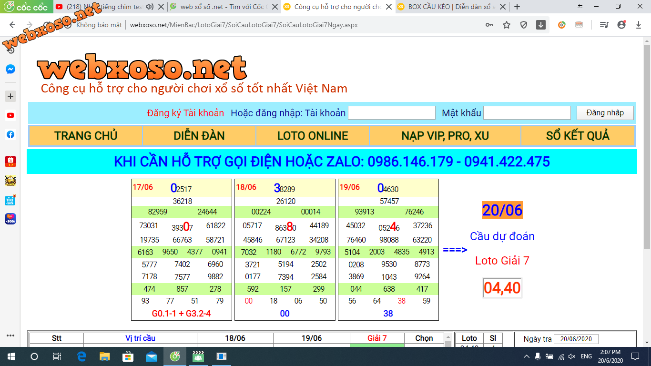
Task: Open Shopee shortcut in the sidebar
Action: 10,162
